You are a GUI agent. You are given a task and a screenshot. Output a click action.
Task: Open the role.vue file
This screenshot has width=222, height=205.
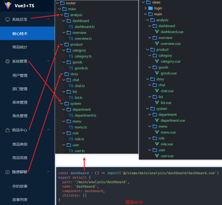(167, 144)
